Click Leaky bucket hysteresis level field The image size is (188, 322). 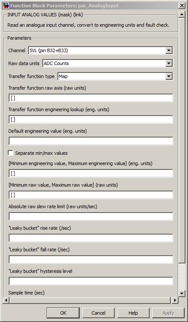pos(91,281)
